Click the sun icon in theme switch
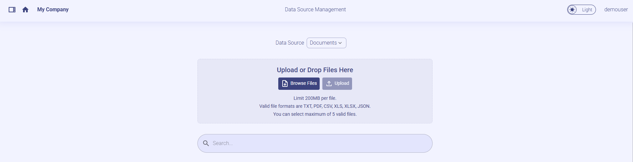 572,10
